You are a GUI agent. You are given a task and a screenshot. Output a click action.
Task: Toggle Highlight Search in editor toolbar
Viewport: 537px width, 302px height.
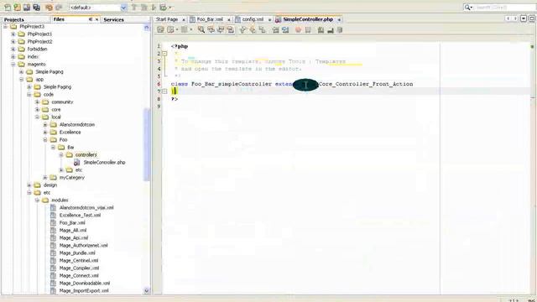tap(231, 30)
